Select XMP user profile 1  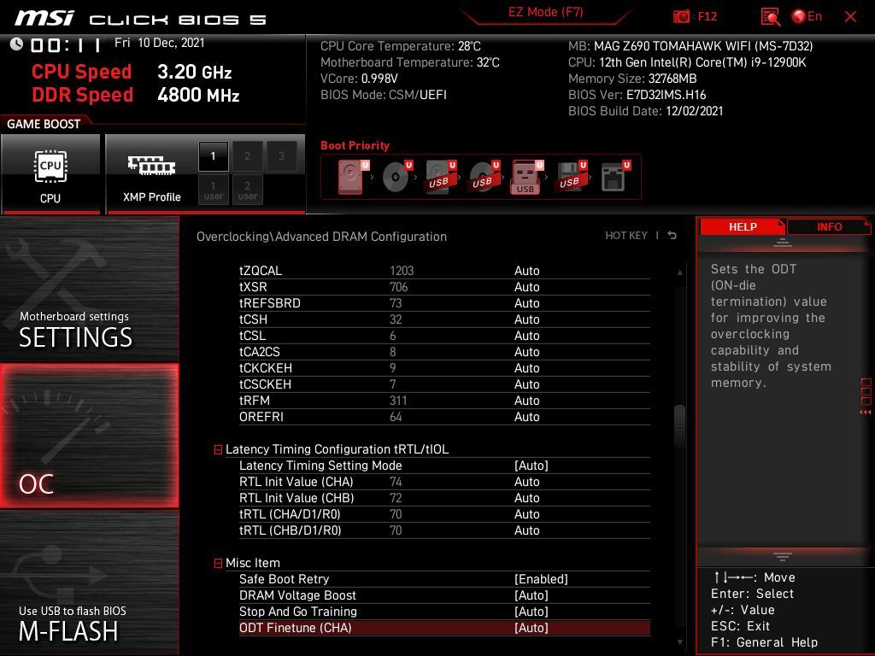pos(213,190)
